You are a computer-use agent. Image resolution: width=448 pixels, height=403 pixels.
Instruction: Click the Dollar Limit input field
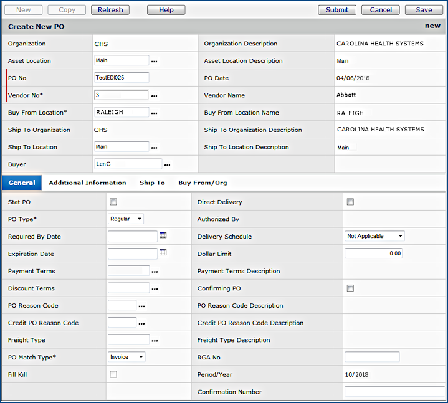pyautogui.click(x=373, y=254)
